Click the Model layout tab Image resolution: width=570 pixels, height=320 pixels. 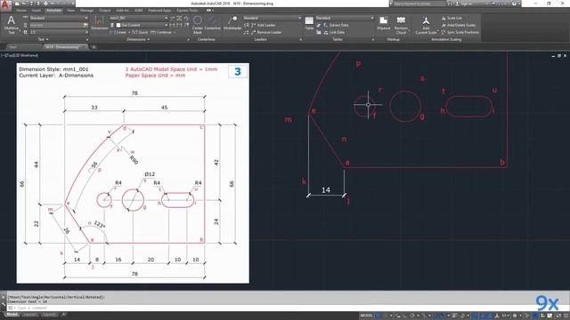[x=12, y=314]
